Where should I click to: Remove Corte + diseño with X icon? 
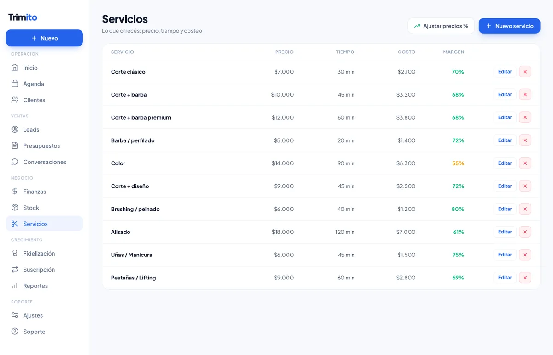pos(525,186)
